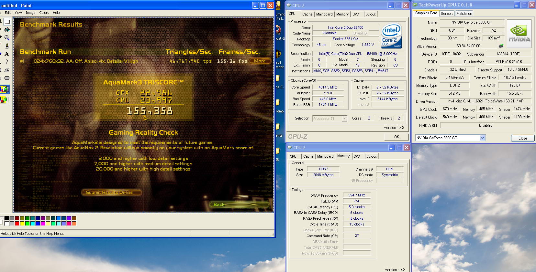Activate the Magnifier tool in Paint

(7, 38)
